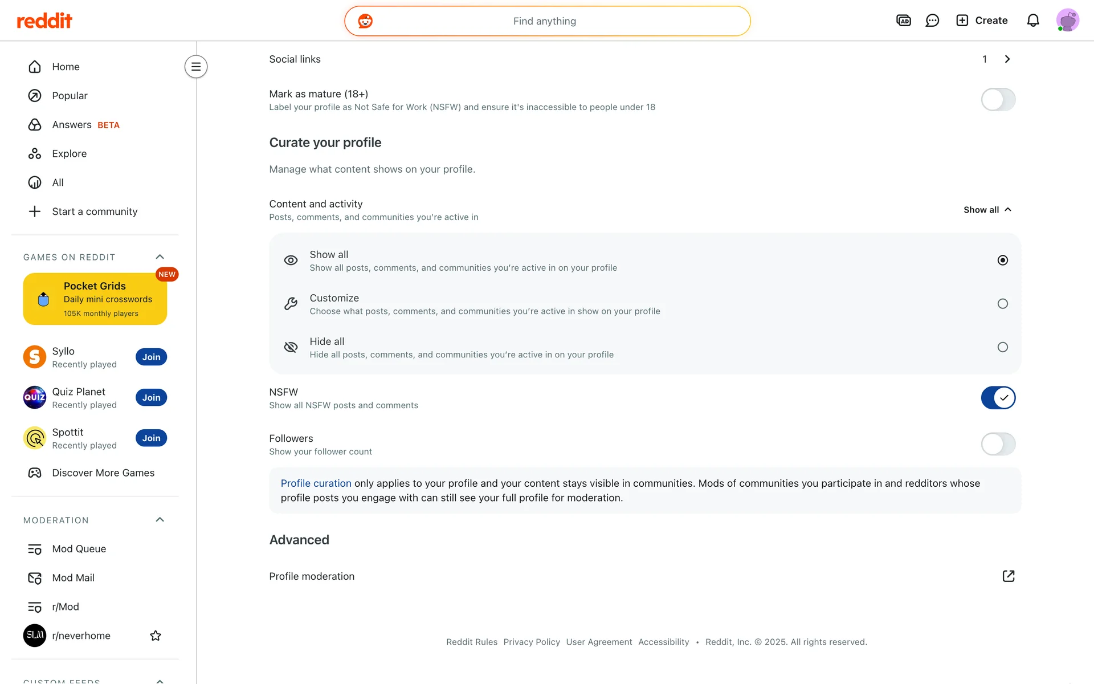Viewport: 1094px width, 684px height.
Task: Open the advertise icon in header
Action: (904, 21)
